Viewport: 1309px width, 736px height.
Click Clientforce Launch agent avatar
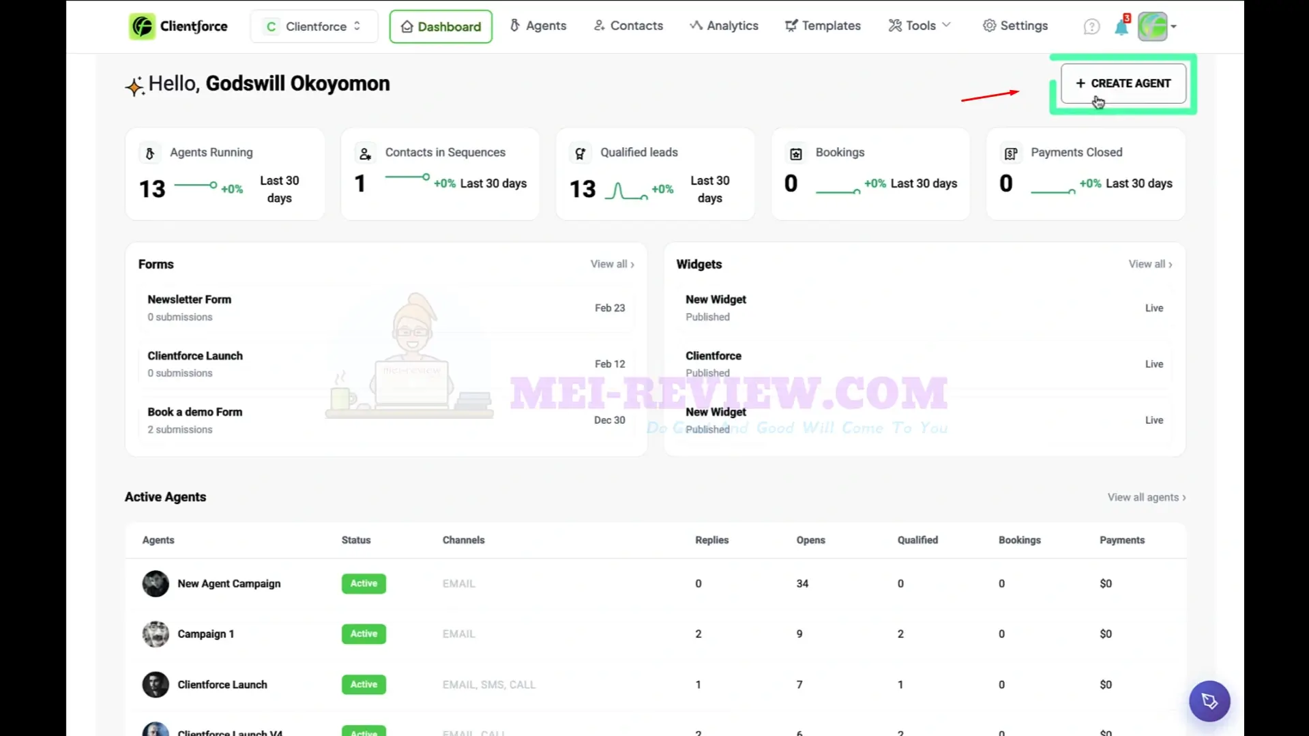click(156, 685)
